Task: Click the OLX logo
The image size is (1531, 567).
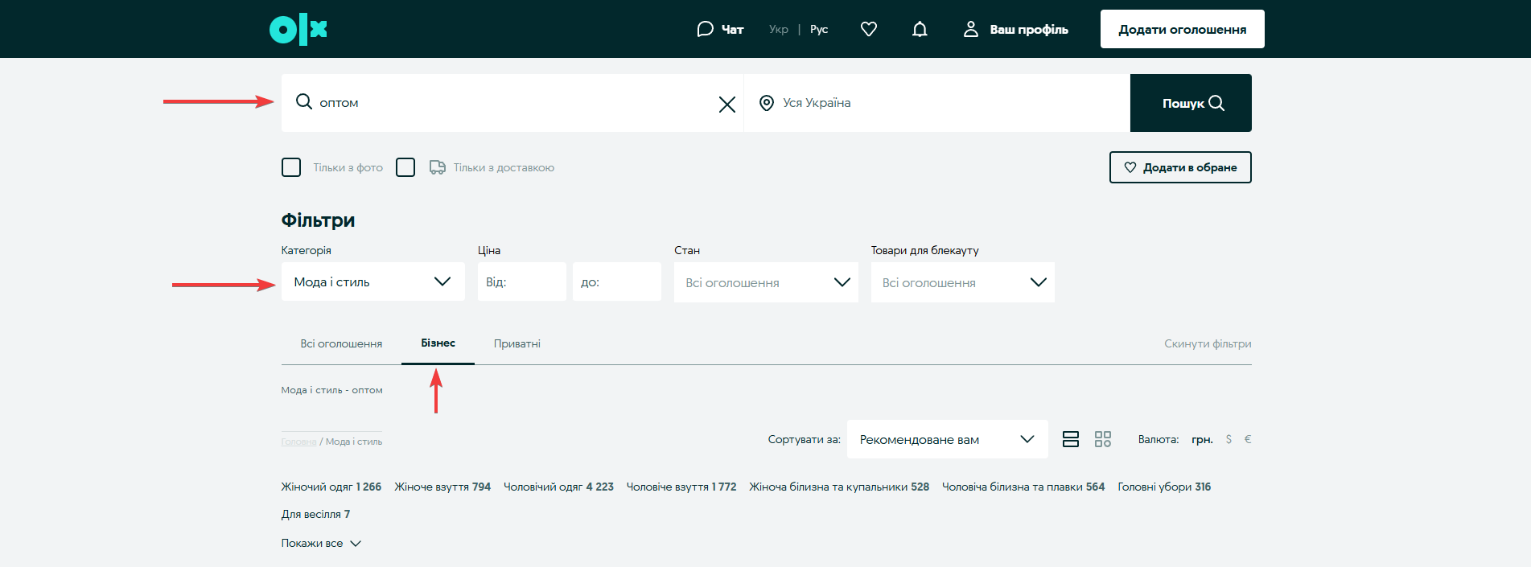Action: point(298,30)
